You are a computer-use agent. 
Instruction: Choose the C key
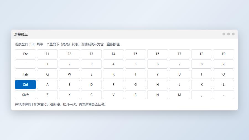(92, 95)
